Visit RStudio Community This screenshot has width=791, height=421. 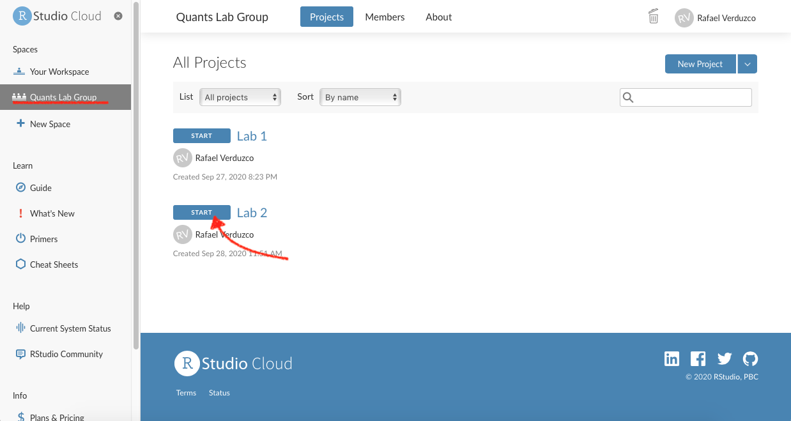pos(66,354)
